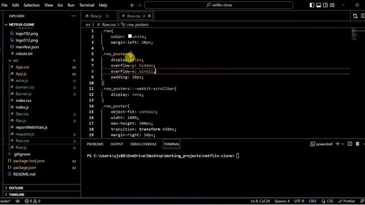Click the .row_posters breadcrumb symbol
365x205 pixels.
click(x=137, y=24)
